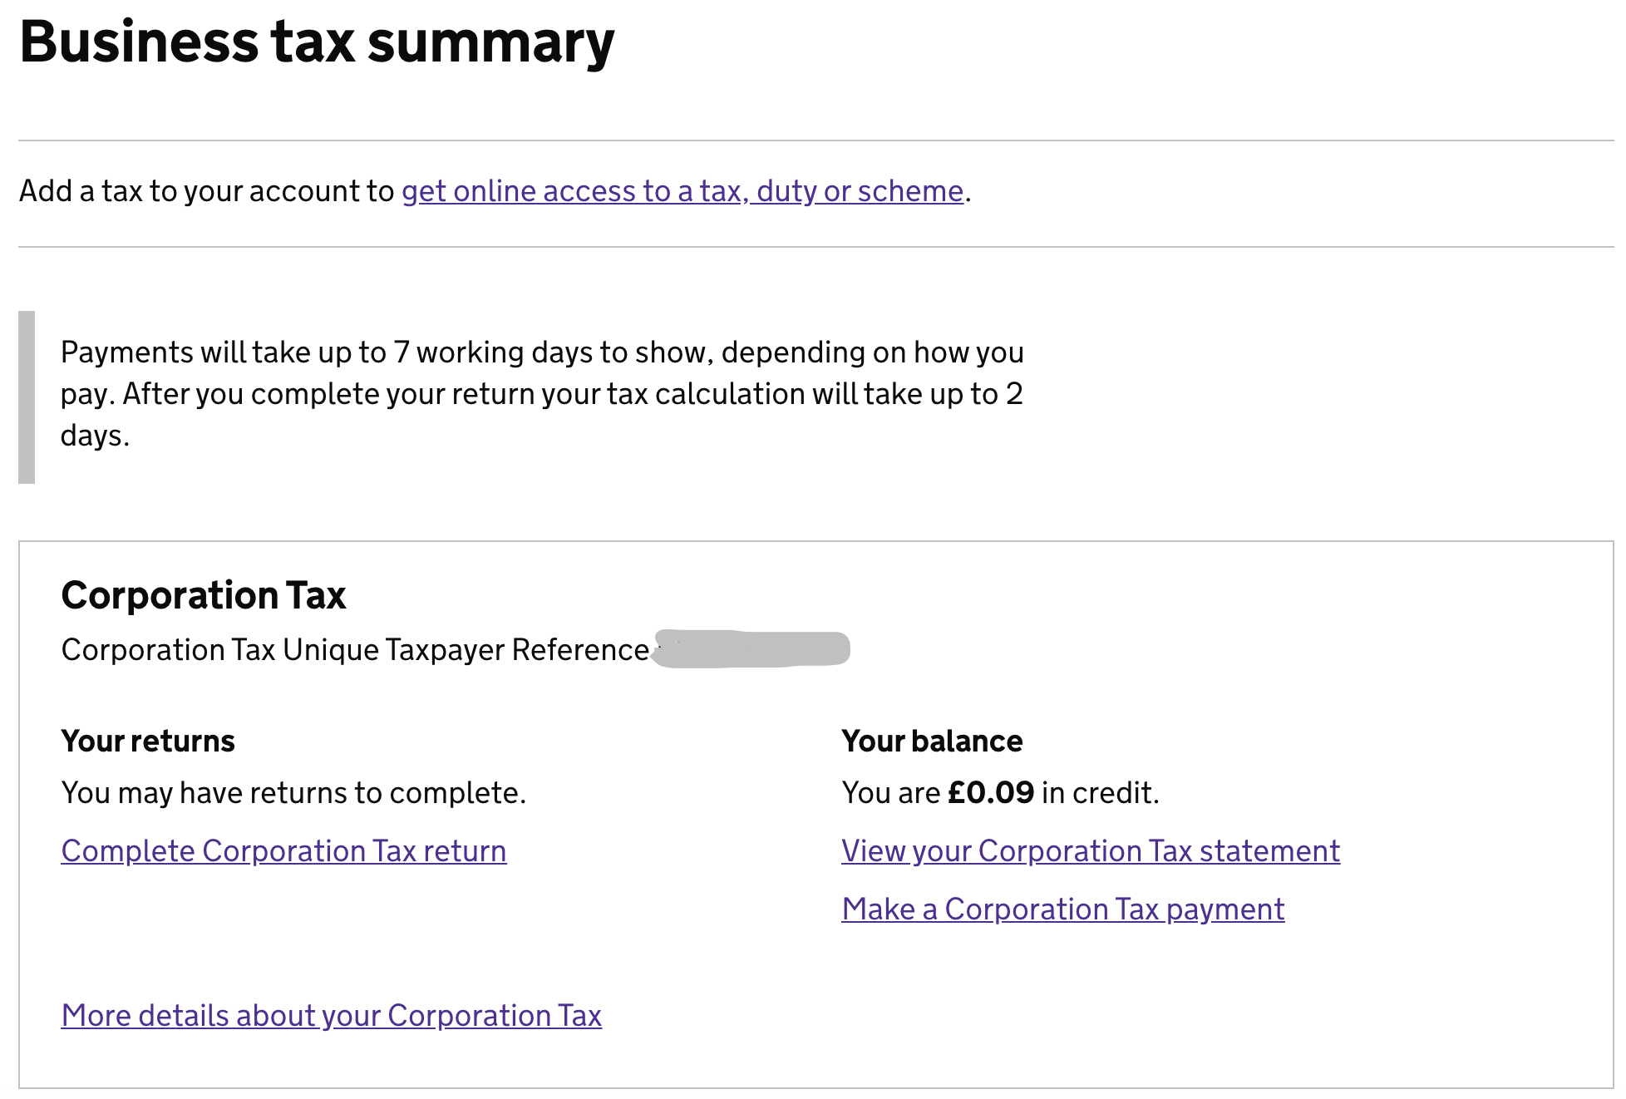View your Corporation Tax statement
This screenshot has width=1626, height=1099.
pos(1090,851)
